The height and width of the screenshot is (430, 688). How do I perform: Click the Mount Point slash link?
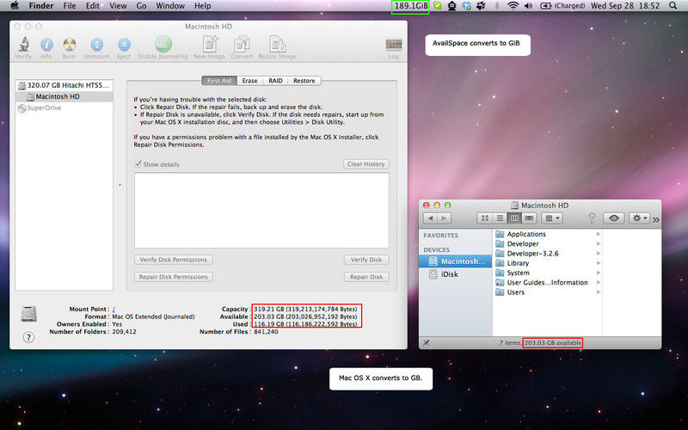114,310
